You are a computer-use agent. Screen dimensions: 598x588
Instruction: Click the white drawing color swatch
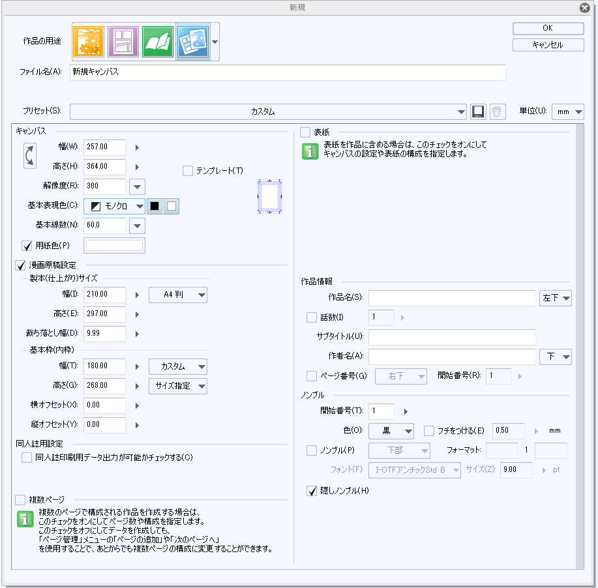[x=172, y=206]
